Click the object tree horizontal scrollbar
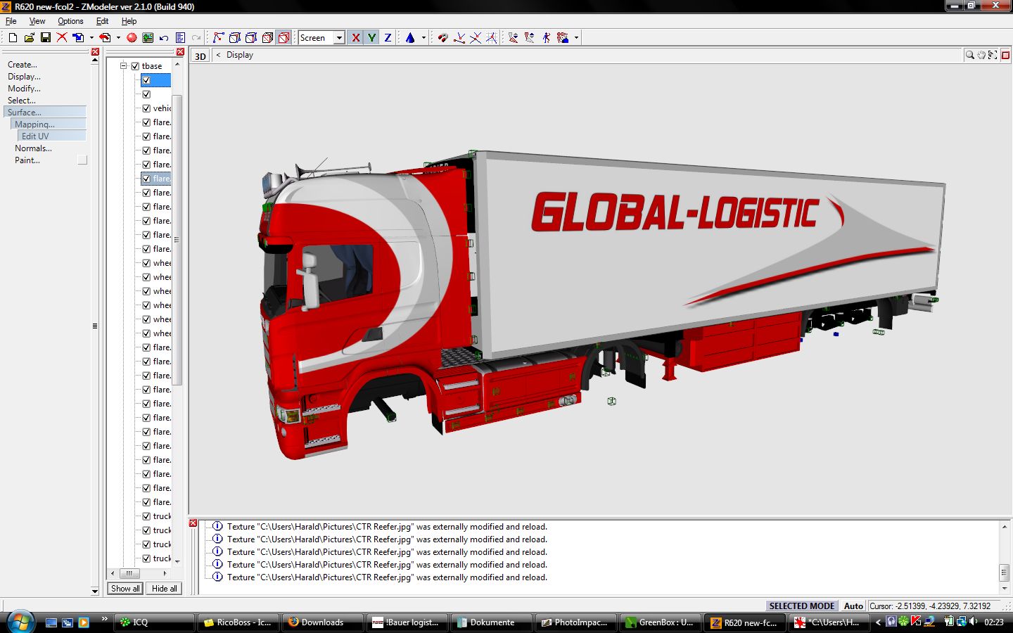Screen dimensions: 1013x633 tap(139, 573)
